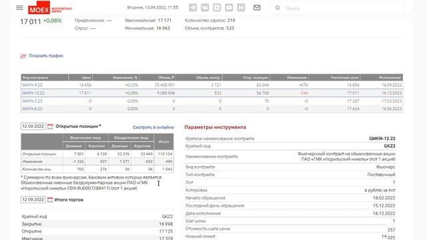Open calendar icon next to Итоги торгов

(x=50, y=200)
